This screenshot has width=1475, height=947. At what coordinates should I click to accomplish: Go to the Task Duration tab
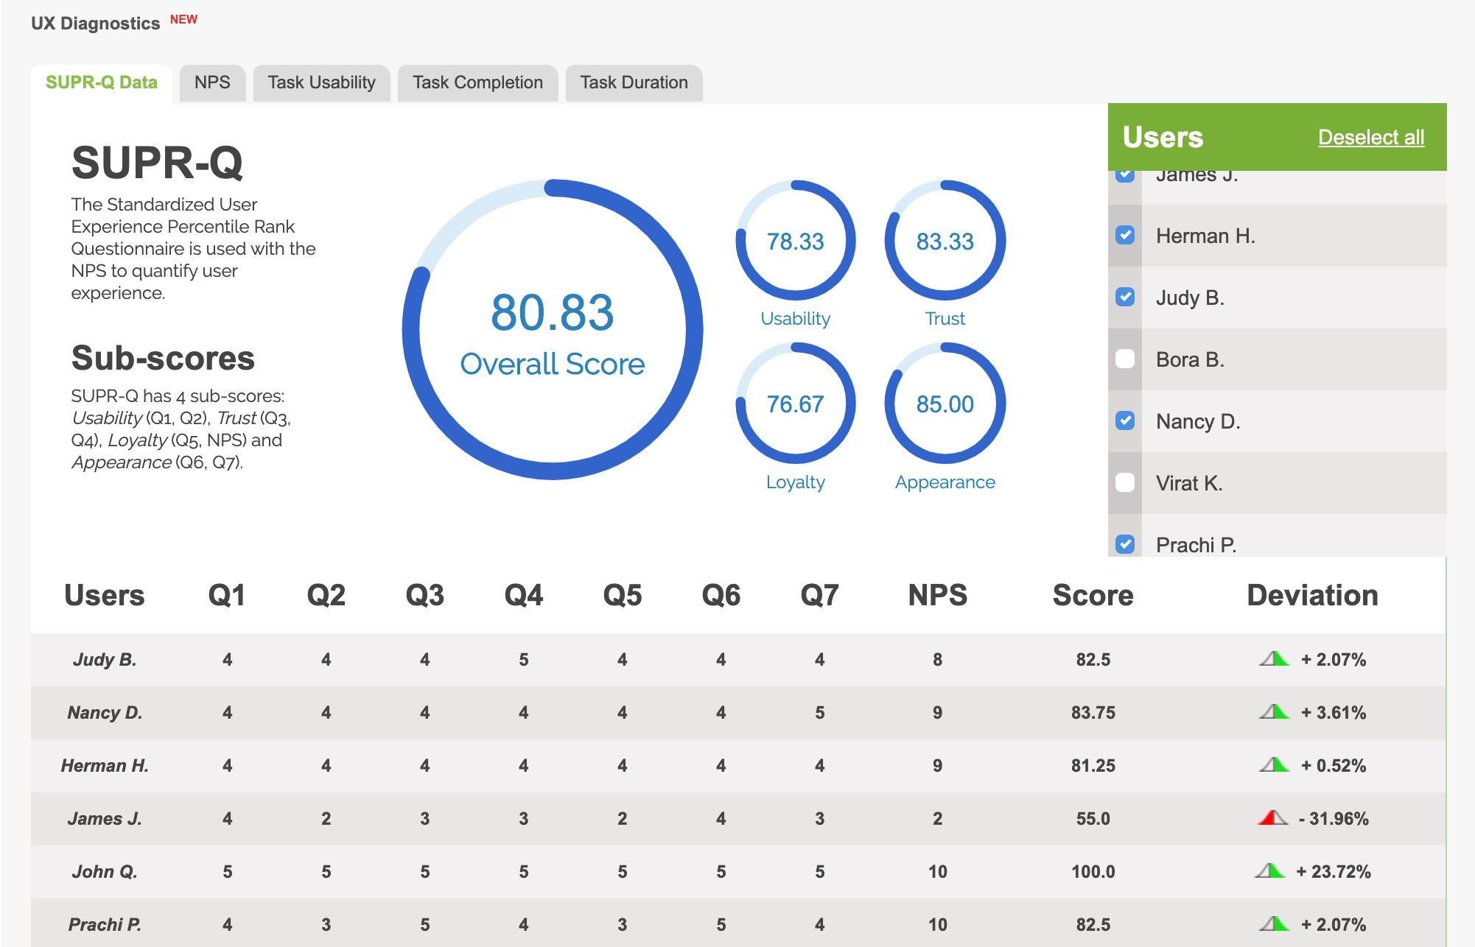(x=634, y=82)
